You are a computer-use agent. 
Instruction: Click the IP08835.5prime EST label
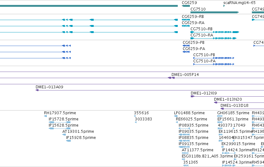[x=194, y=138]
